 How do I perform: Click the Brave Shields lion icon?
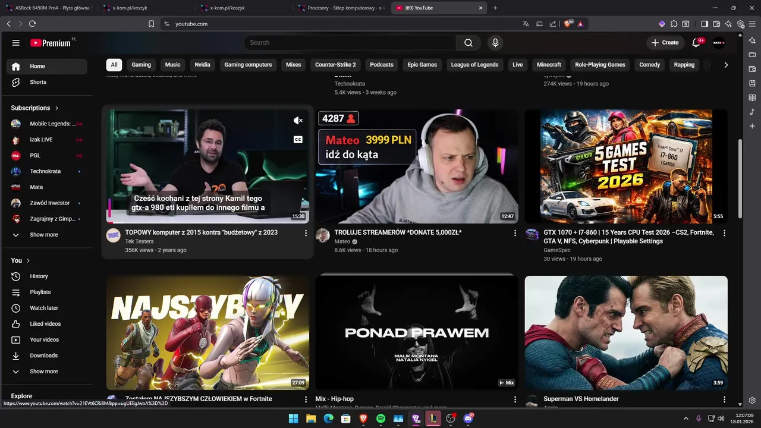point(567,24)
